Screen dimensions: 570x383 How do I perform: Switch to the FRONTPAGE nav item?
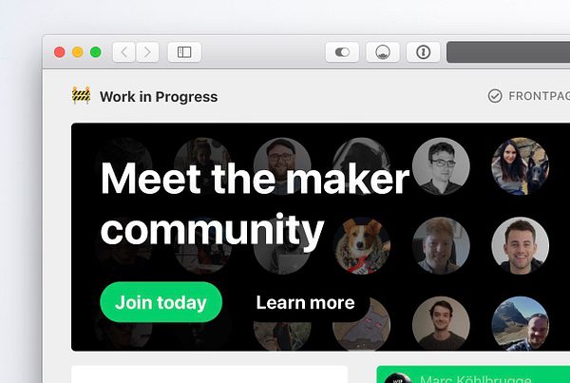click(x=539, y=96)
